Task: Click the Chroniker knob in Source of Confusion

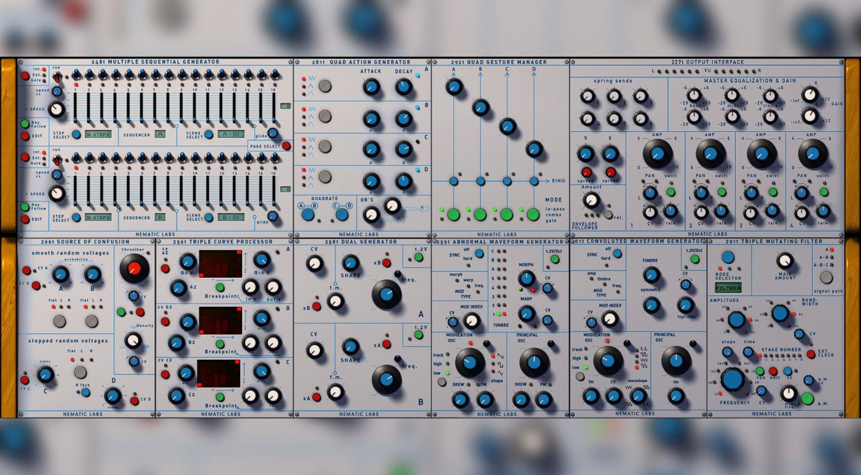Action: pos(134,269)
